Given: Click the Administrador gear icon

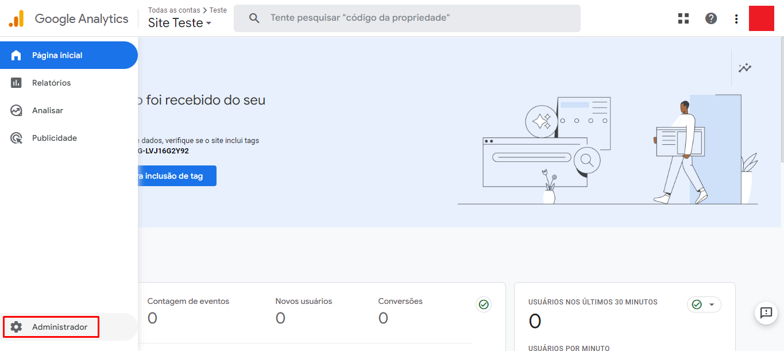Looking at the screenshot, I should click(x=16, y=327).
